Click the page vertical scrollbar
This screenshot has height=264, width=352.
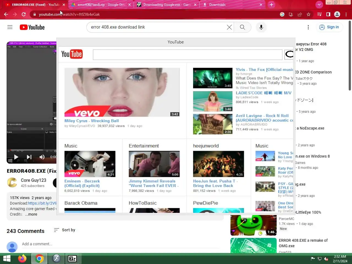[350, 55]
